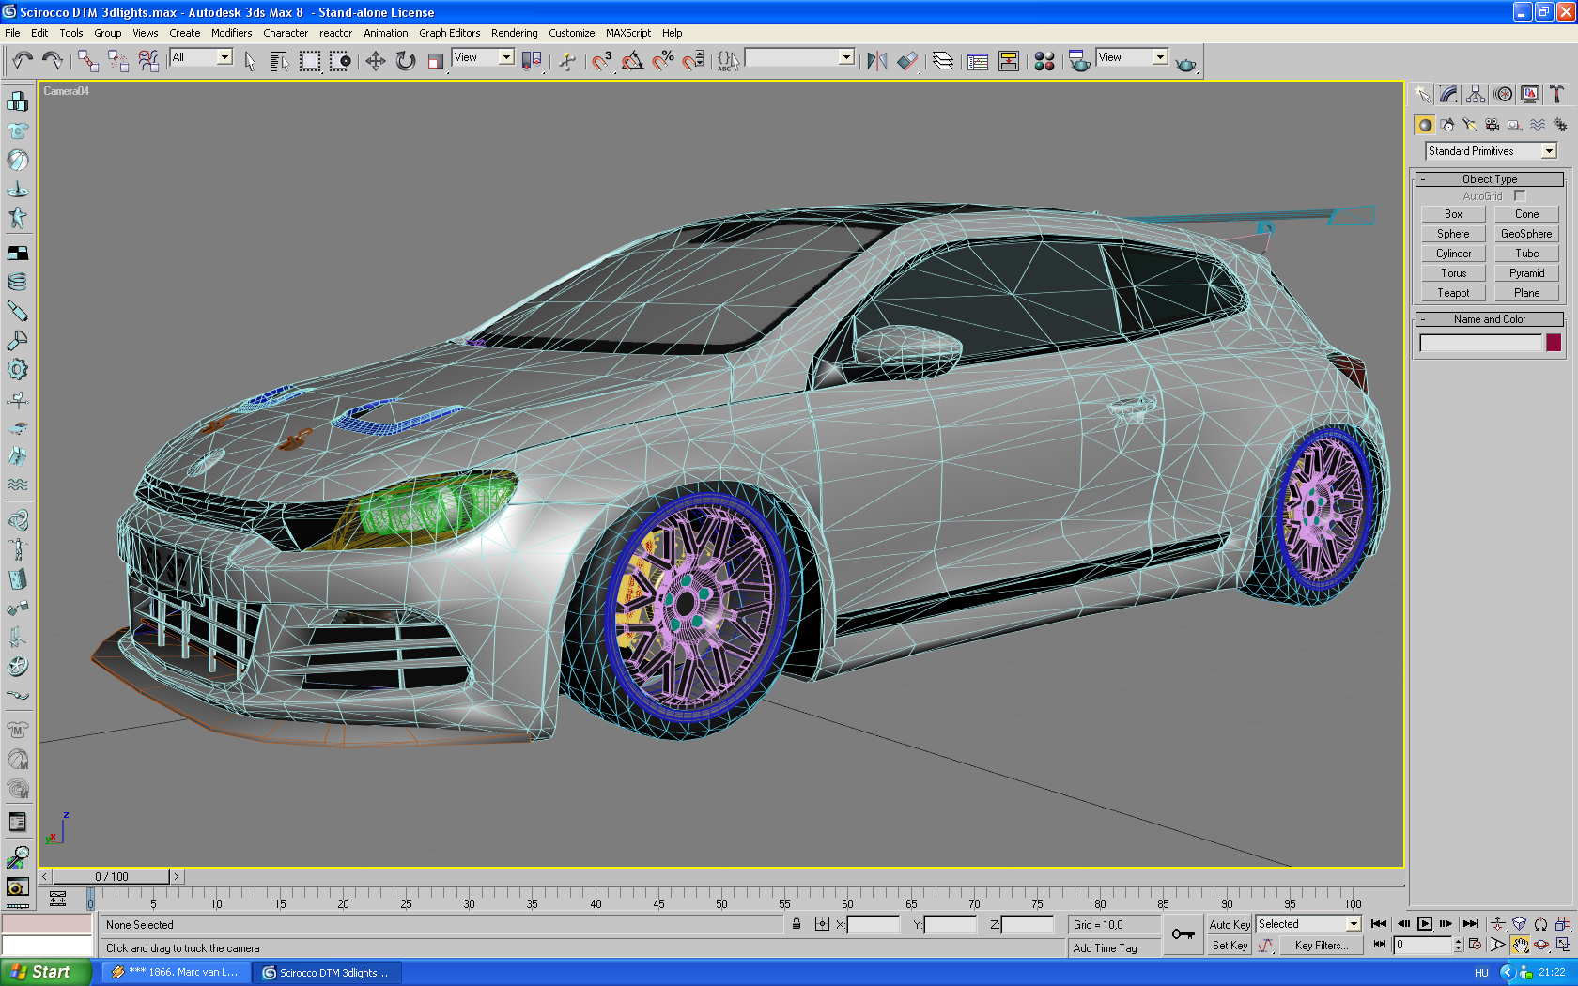Toggle the Selection Lock padlock

tap(797, 924)
